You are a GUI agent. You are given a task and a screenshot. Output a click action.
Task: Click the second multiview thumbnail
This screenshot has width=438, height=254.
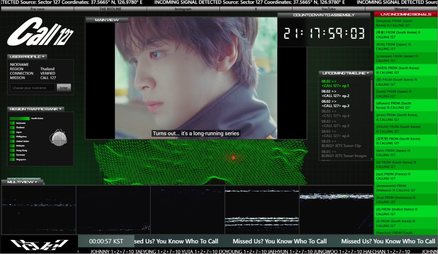[x=113, y=210]
